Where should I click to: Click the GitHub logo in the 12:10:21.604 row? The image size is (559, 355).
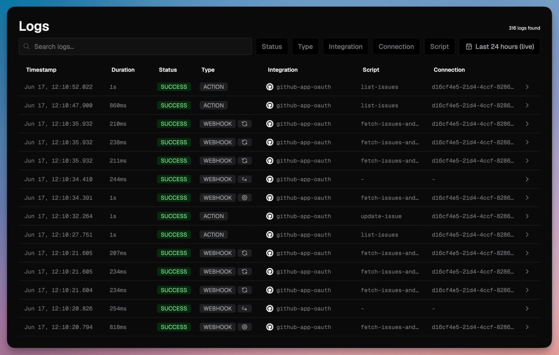pos(270,290)
